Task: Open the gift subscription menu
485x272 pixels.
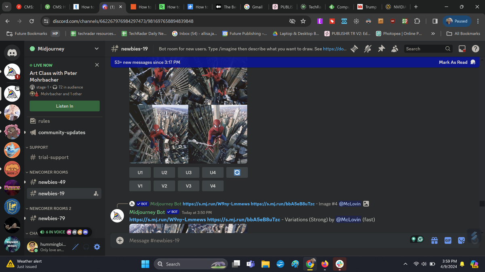Action: coord(434,240)
